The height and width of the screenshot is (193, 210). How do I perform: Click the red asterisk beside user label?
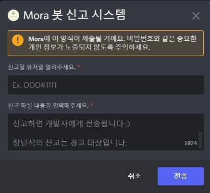tap(79, 66)
